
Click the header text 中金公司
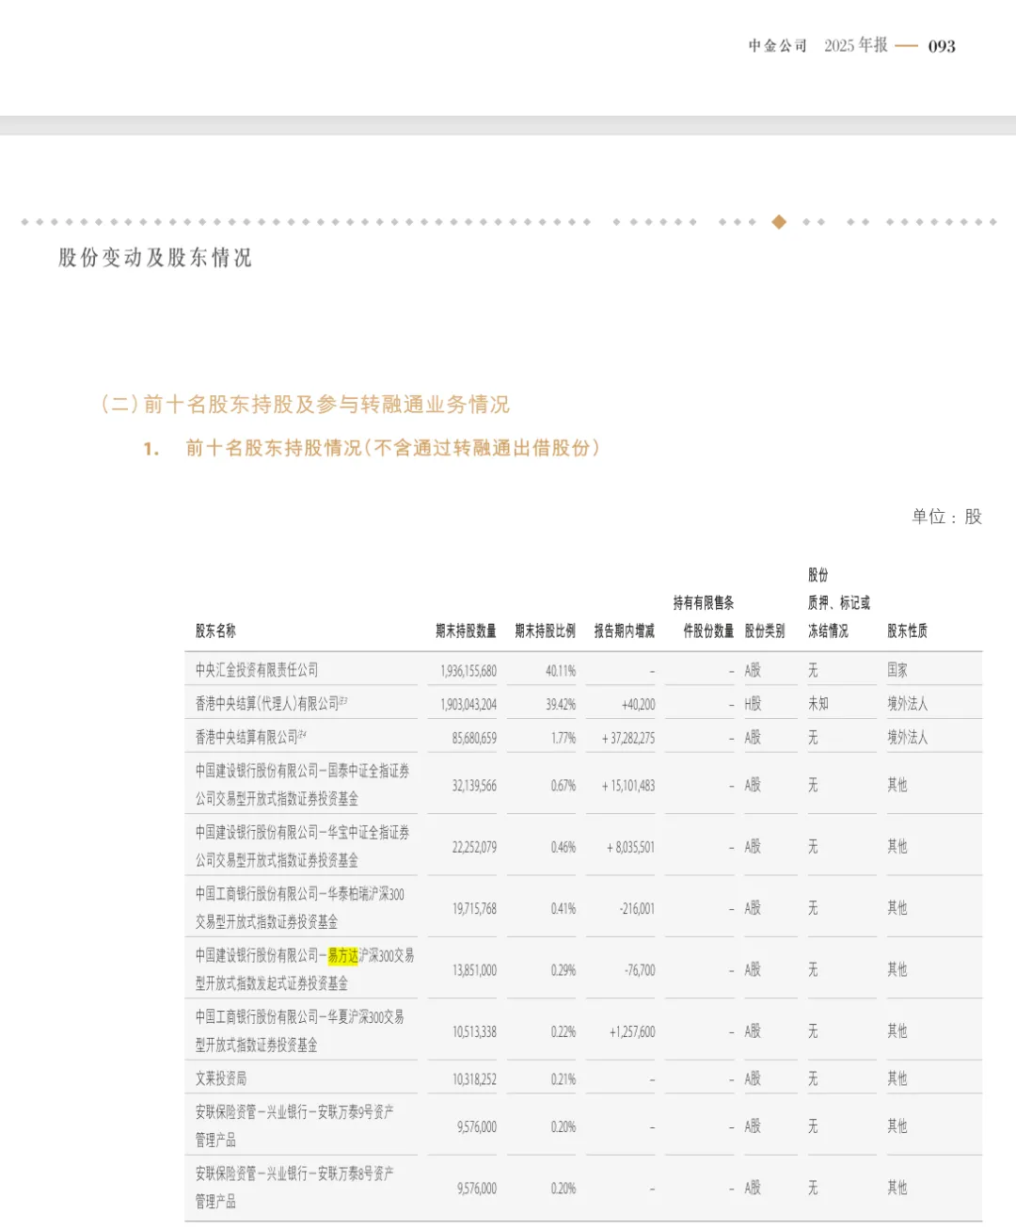pyautogui.click(x=778, y=45)
